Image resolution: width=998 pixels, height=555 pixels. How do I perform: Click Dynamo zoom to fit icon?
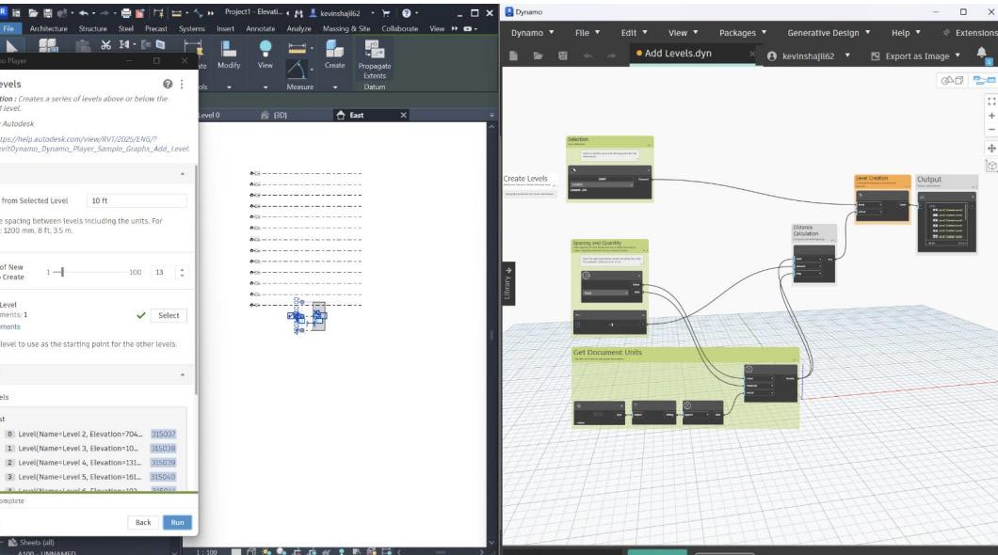pyautogui.click(x=991, y=101)
